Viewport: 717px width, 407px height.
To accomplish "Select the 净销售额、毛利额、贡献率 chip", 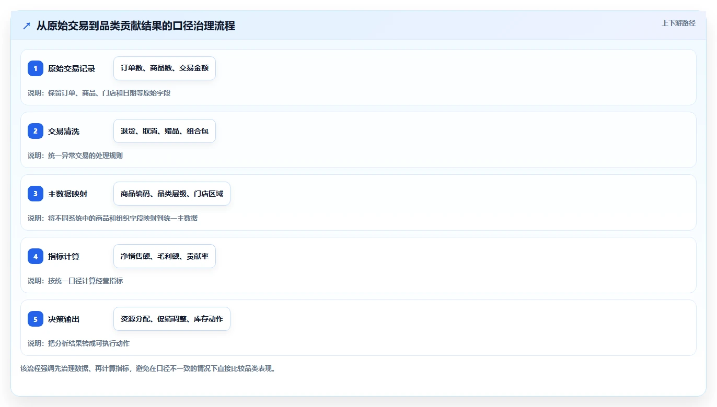I will tap(165, 256).
